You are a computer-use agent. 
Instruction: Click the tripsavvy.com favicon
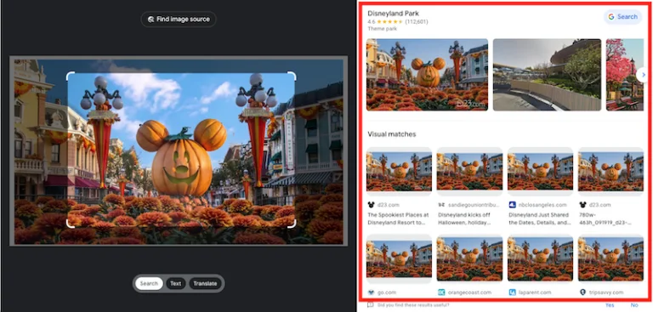pos(583,292)
